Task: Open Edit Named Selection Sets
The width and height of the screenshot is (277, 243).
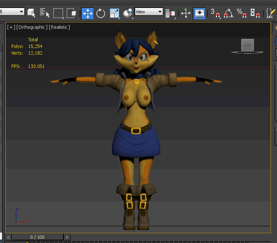Action: click(x=271, y=13)
